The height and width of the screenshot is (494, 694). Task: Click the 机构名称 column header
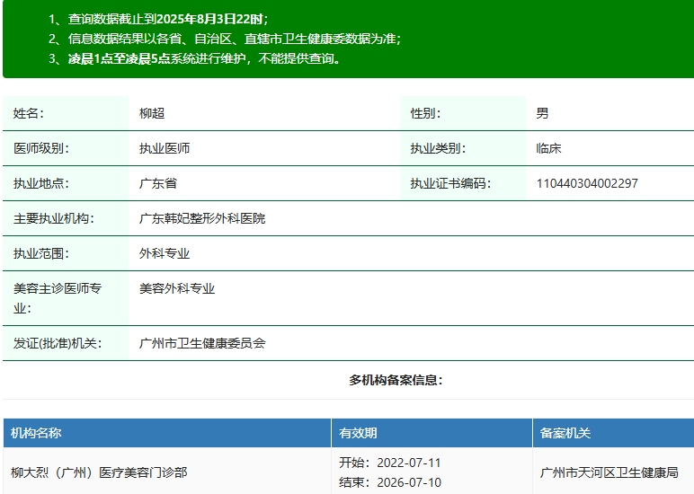coord(36,433)
